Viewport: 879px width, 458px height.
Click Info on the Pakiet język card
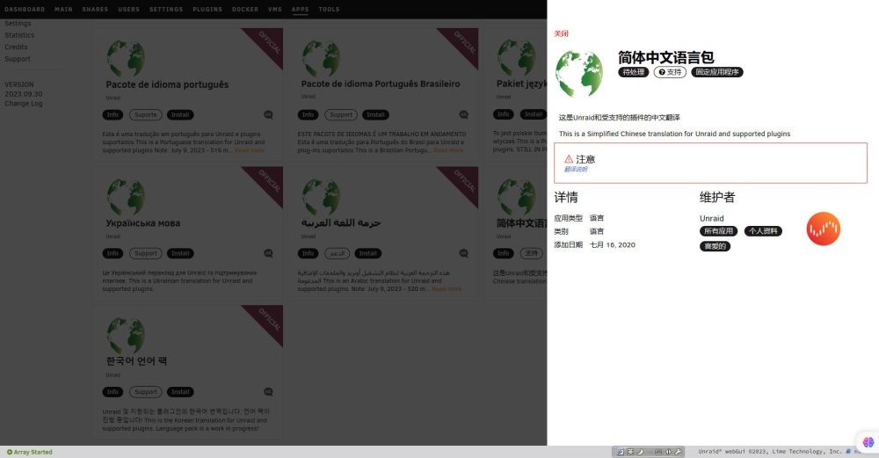click(x=503, y=114)
